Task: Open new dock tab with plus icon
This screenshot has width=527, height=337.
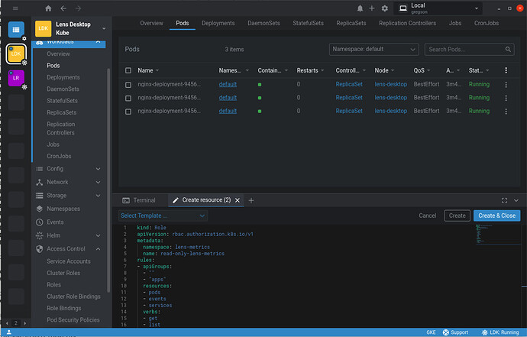Action: click(x=251, y=200)
